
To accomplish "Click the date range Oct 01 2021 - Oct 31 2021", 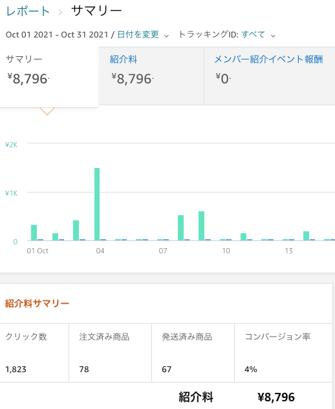I will pyautogui.click(x=57, y=34).
